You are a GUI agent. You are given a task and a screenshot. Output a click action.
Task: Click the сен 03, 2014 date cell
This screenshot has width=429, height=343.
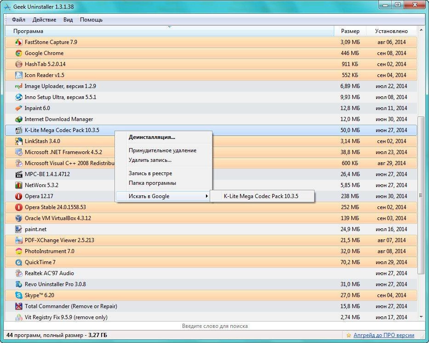(x=391, y=218)
